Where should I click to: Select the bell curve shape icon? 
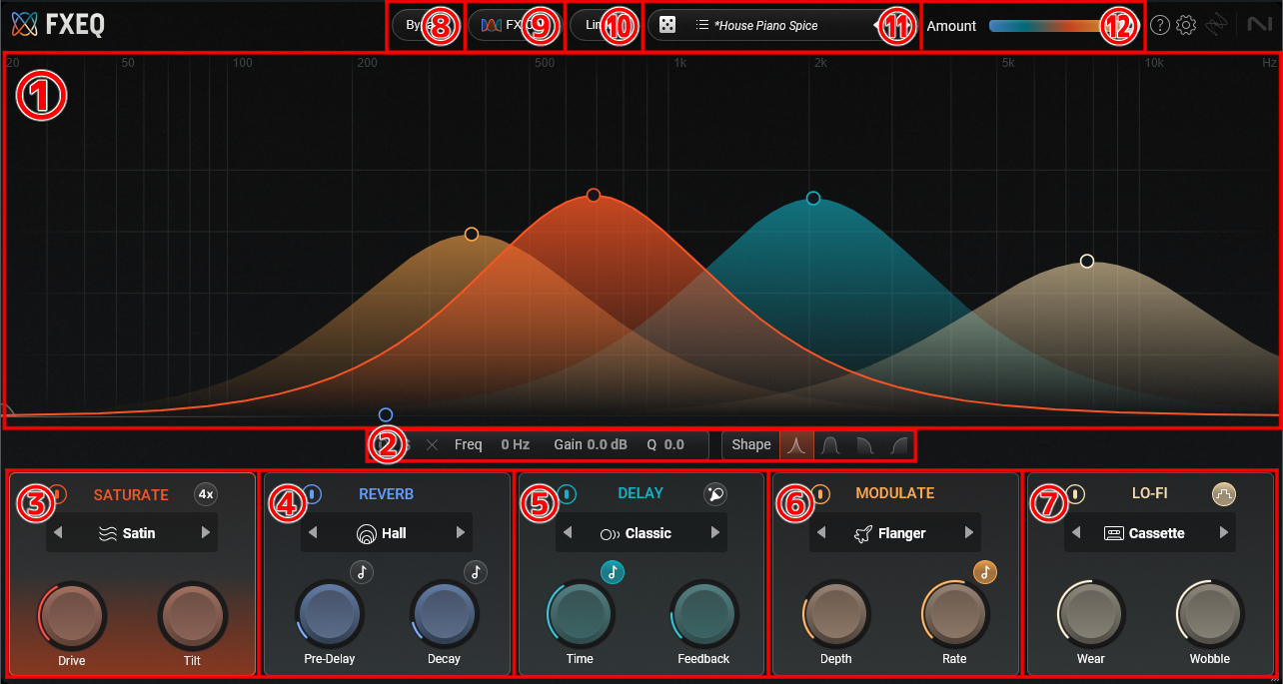pyautogui.click(x=796, y=444)
